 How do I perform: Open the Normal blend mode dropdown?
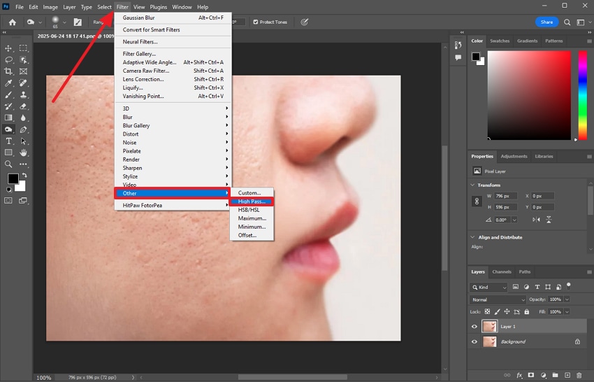pyautogui.click(x=498, y=299)
